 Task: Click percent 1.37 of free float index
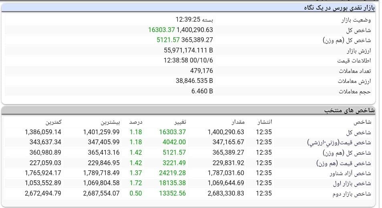tap(136, 173)
